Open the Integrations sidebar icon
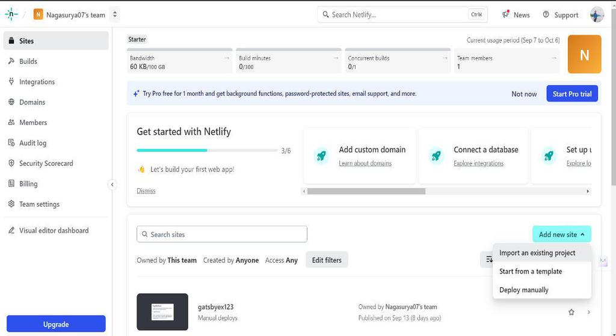The width and height of the screenshot is (616, 336). pyautogui.click(x=11, y=82)
